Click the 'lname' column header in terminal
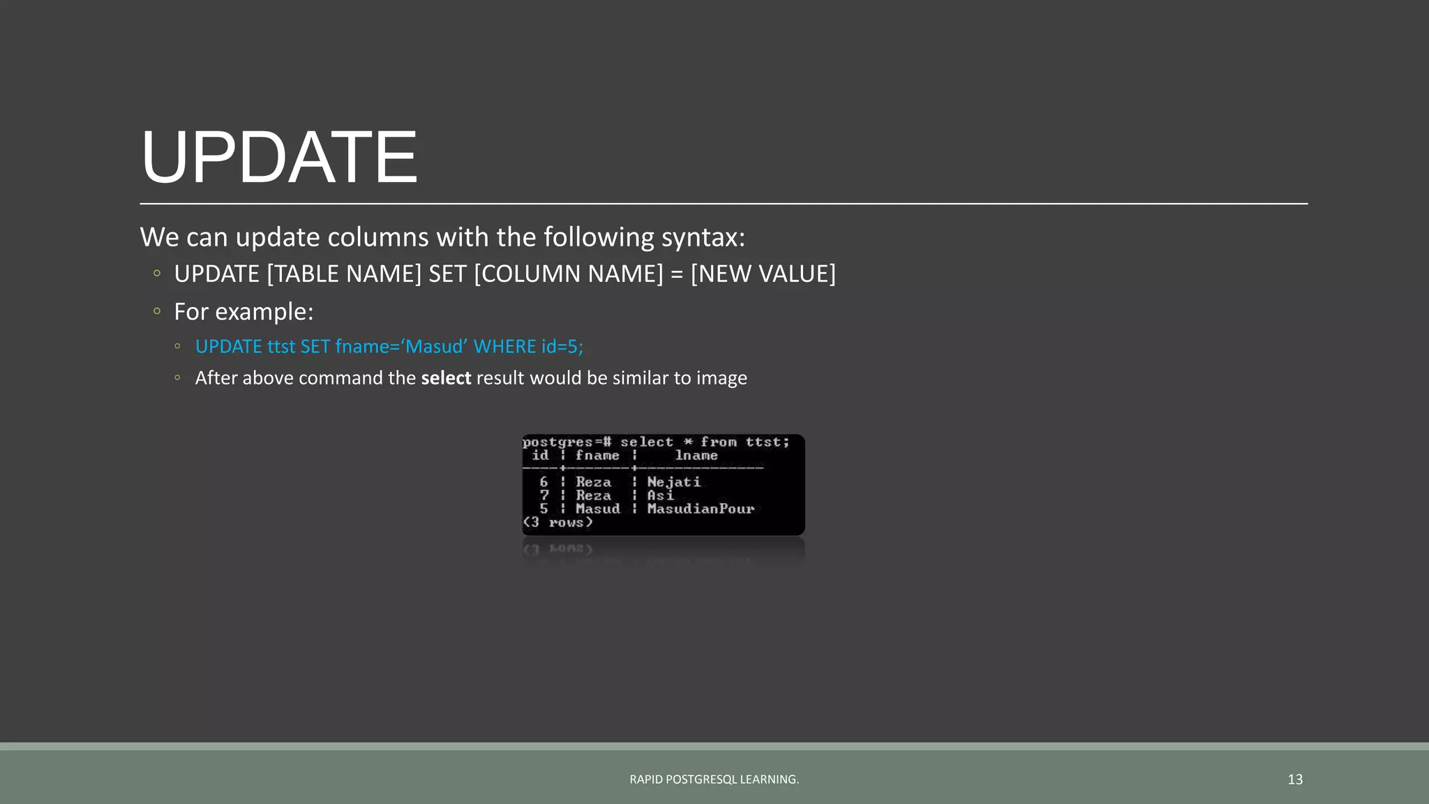 click(696, 455)
